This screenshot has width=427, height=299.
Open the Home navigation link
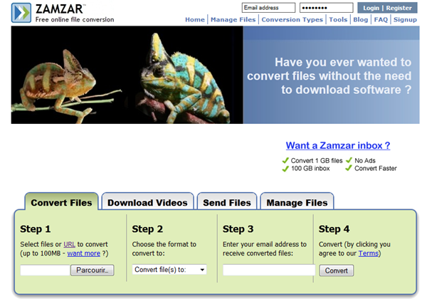(195, 20)
